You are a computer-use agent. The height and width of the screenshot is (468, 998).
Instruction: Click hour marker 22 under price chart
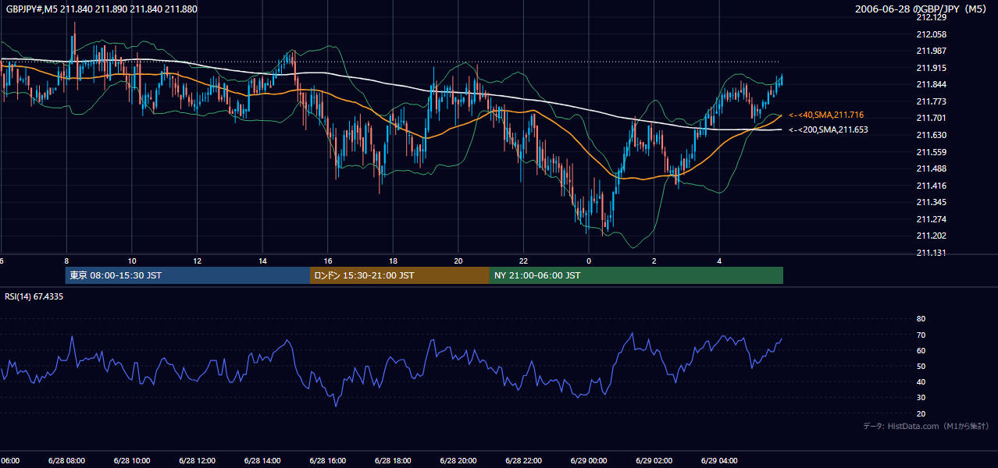(523, 261)
